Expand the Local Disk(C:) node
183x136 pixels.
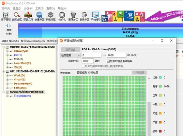tap(7, 63)
